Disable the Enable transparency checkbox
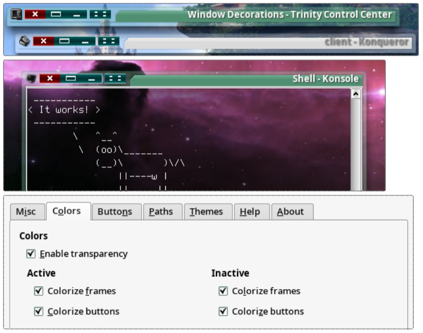Image resolution: width=423 pixels, height=333 pixels. (31, 254)
